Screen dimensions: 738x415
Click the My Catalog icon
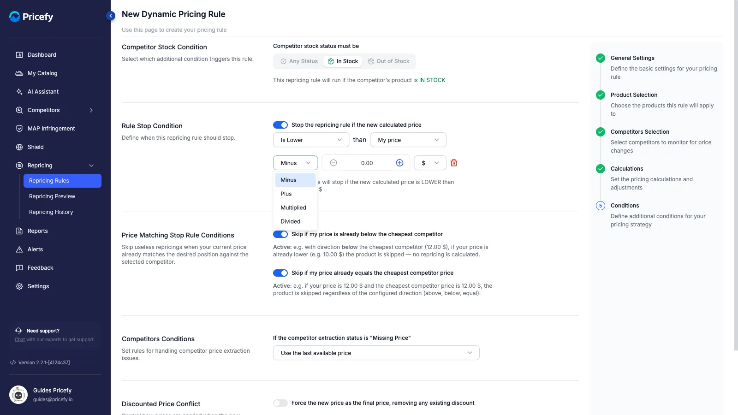click(19, 73)
